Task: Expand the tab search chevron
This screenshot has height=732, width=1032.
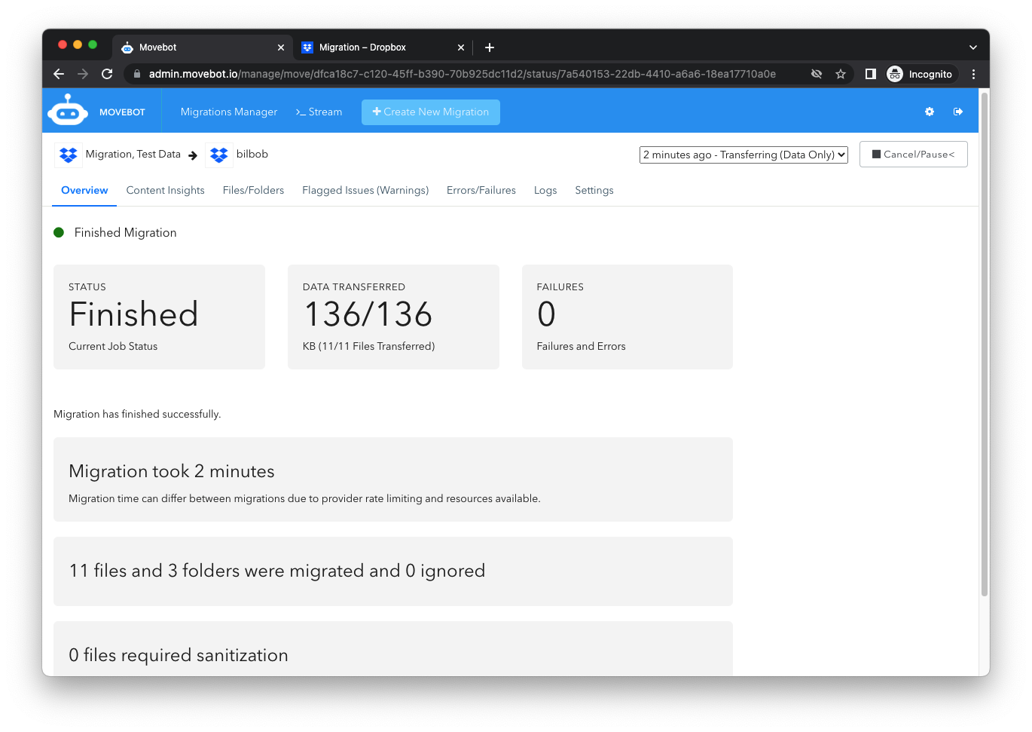Action: (x=972, y=47)
